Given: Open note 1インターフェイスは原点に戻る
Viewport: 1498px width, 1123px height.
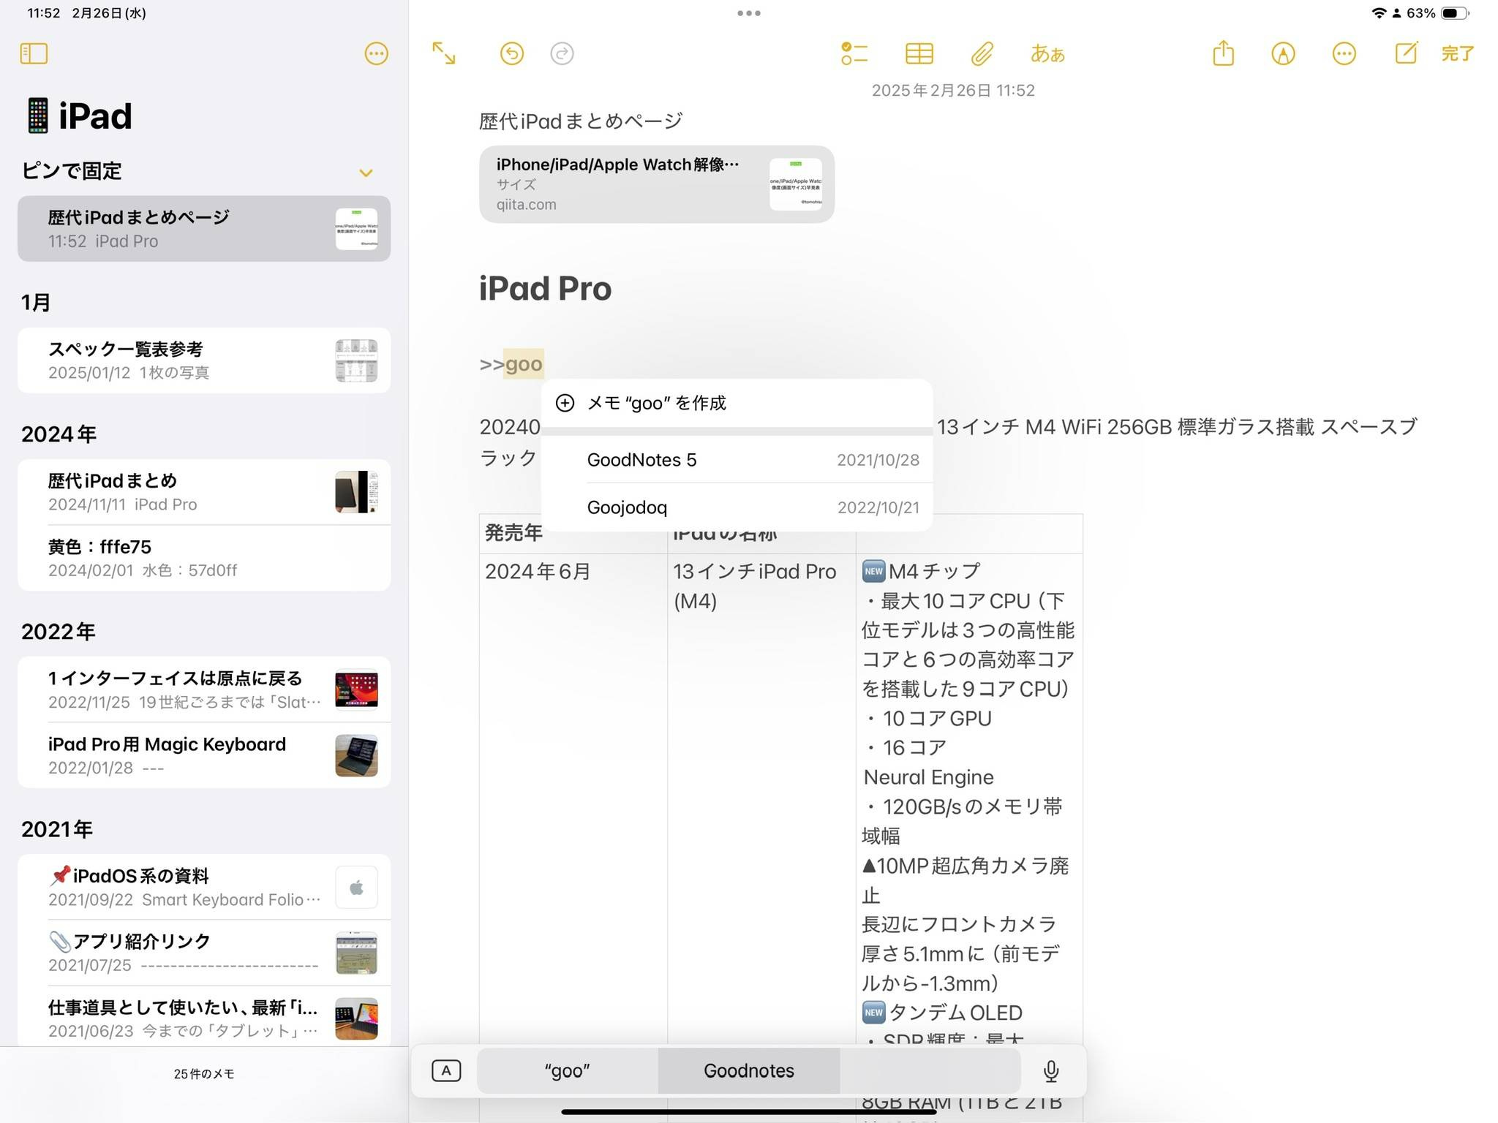Looking at the screenshot, I should [x=204, y=689].
